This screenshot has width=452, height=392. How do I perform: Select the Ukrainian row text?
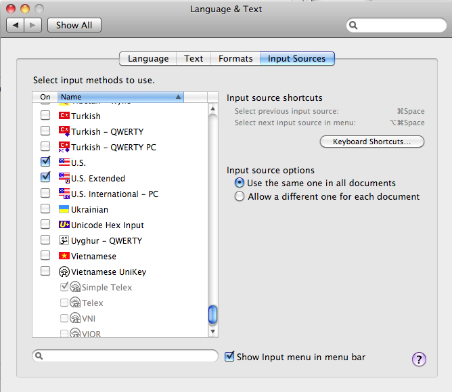[89, 209]
